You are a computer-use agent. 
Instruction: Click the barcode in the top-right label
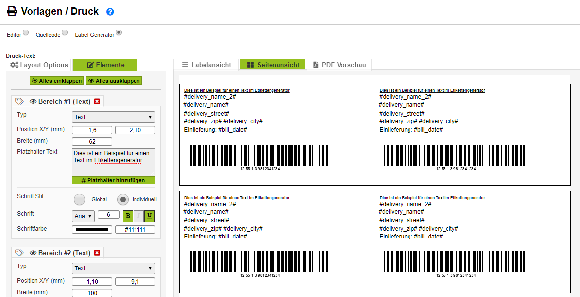(454, 155)
